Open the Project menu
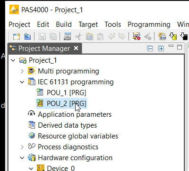Screen dimensions: 189x171 (x=19, y=24)
